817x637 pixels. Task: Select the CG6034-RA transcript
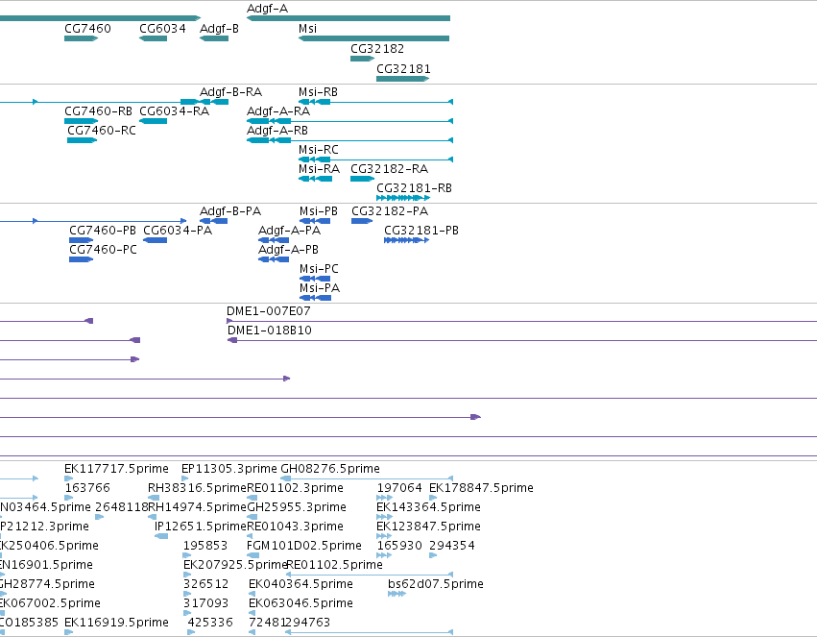[154, 121]
